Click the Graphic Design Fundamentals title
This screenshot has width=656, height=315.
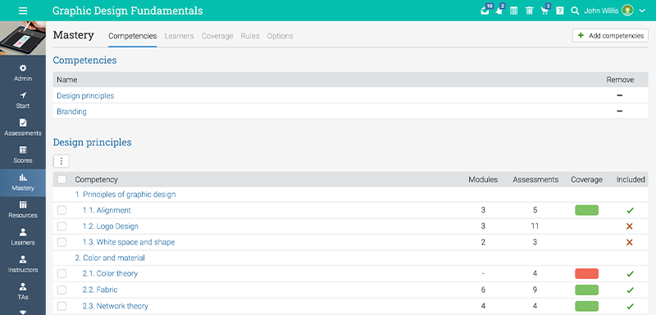point(128,11)
